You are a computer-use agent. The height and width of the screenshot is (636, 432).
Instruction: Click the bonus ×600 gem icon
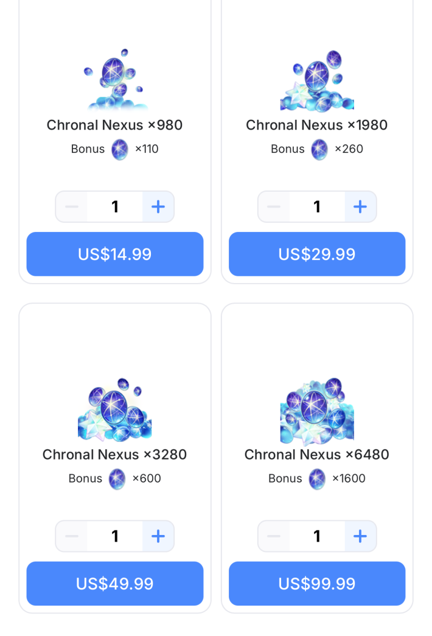click(117, 479)
